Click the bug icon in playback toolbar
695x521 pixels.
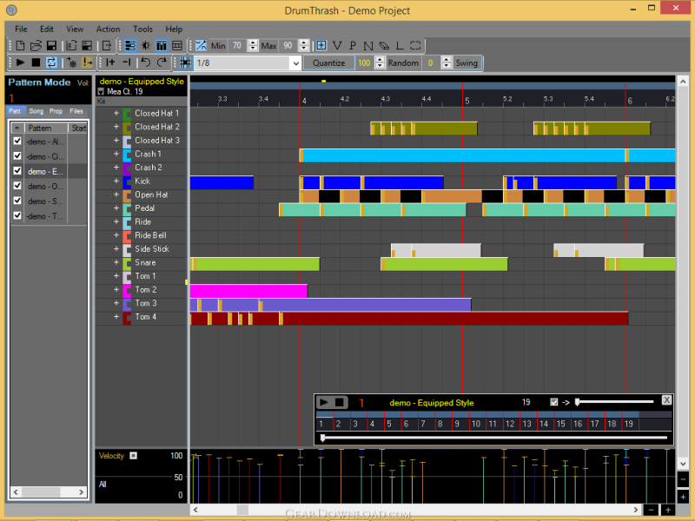(x=72, y=63)
